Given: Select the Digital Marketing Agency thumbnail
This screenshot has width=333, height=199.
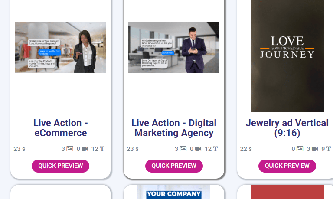Looking at the screenshot, I should tap(174, 47).
